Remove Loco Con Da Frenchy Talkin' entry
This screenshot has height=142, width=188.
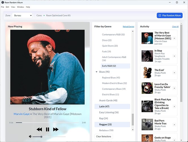tap(174, 88)
